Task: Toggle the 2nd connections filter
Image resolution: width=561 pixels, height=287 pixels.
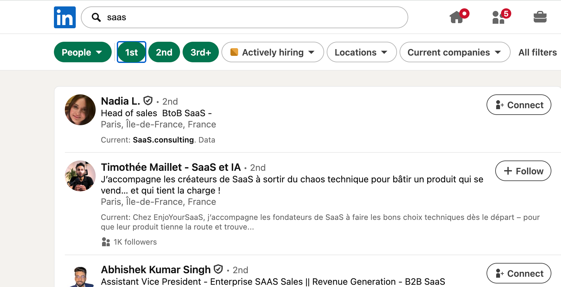Action: (164, 52)
